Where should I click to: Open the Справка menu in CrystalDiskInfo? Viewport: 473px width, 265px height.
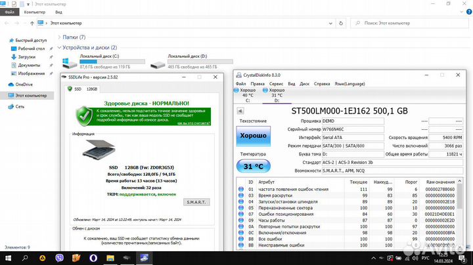point(322,84)
